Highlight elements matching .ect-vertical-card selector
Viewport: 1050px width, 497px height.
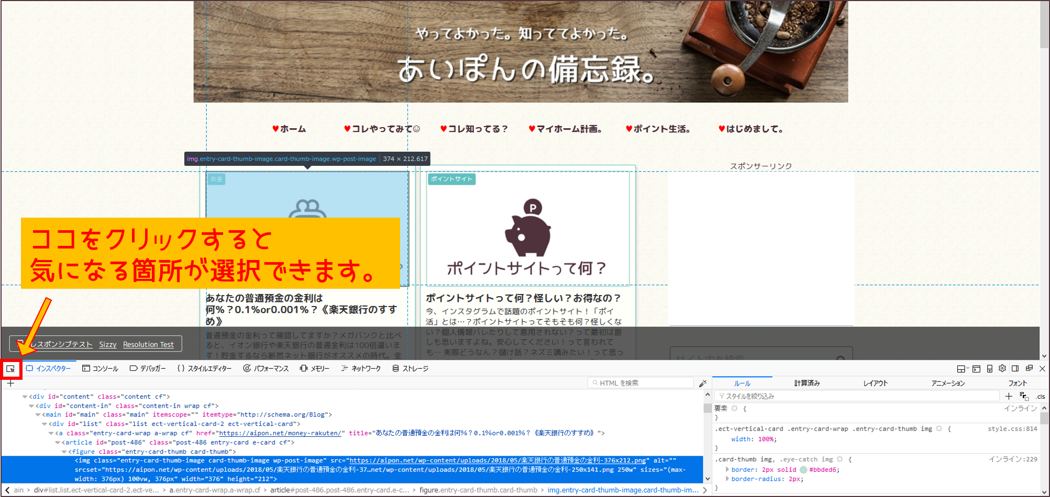coord(939,428)
